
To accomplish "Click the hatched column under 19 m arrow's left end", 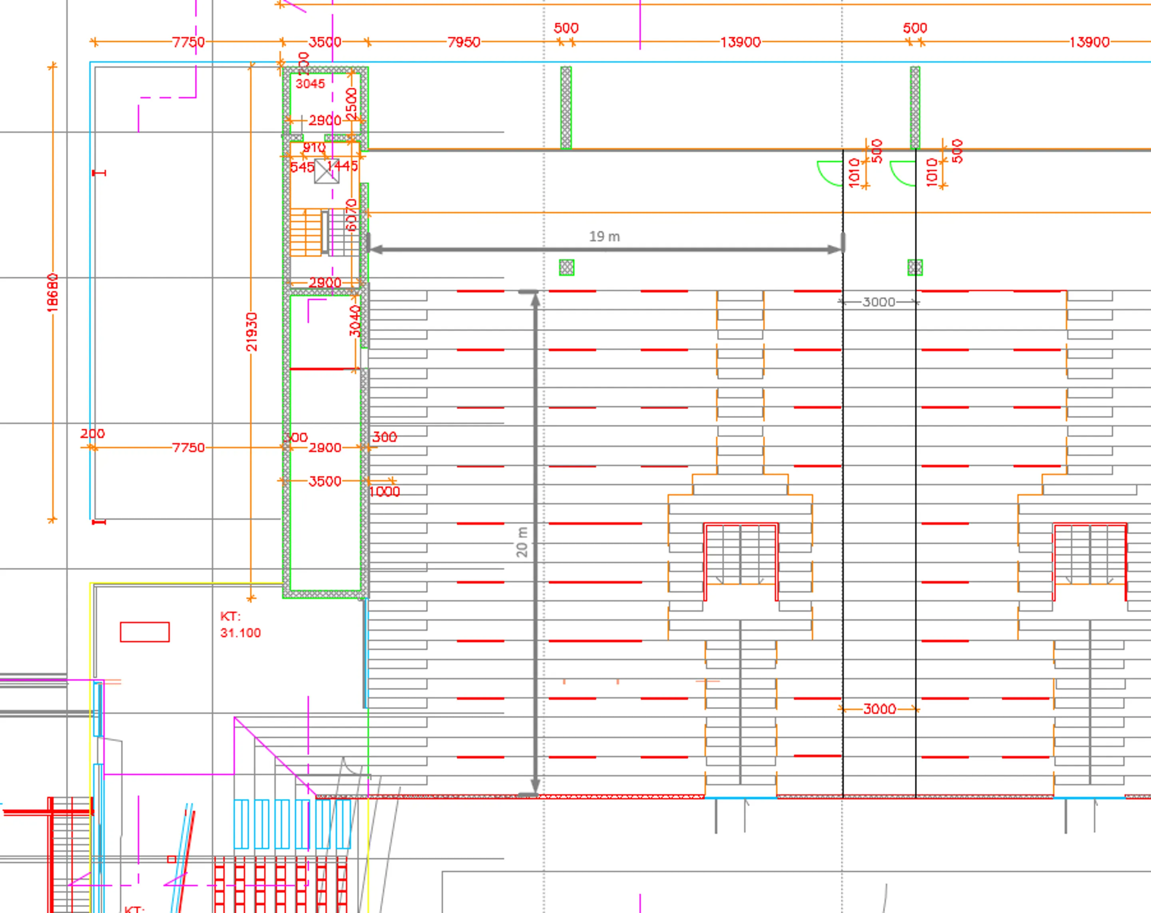I will (566, 267).
